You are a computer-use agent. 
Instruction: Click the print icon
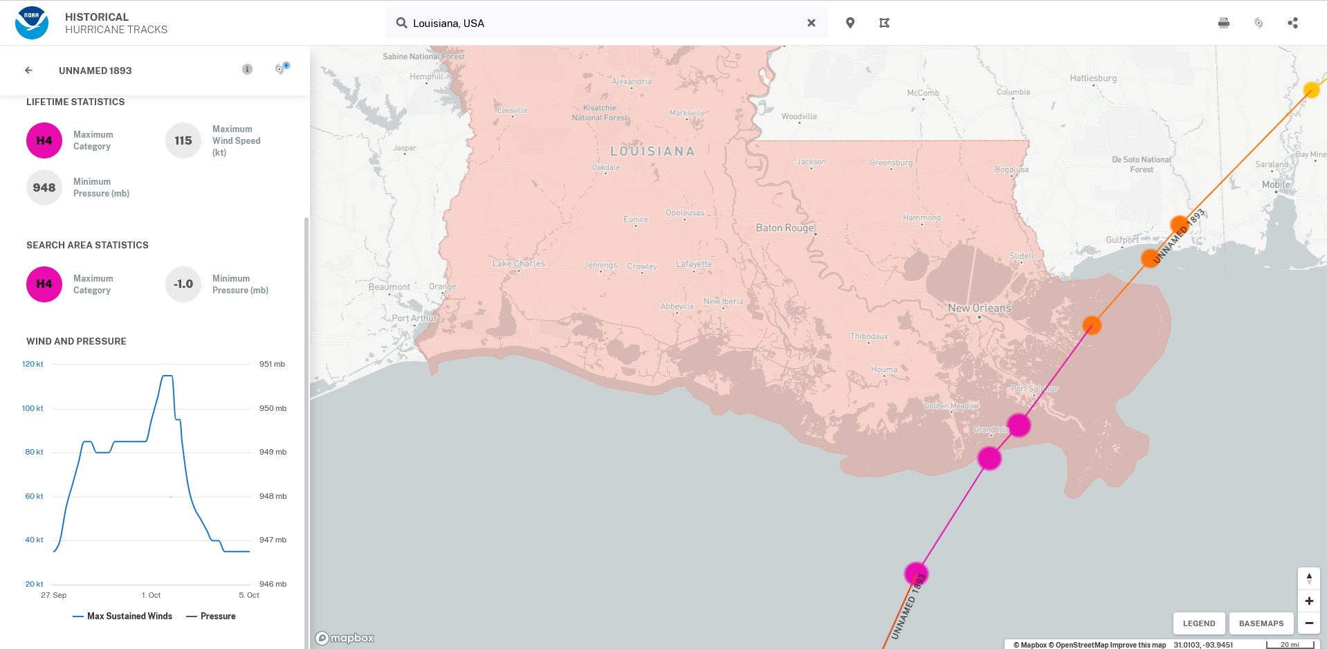click(1223, 23)
